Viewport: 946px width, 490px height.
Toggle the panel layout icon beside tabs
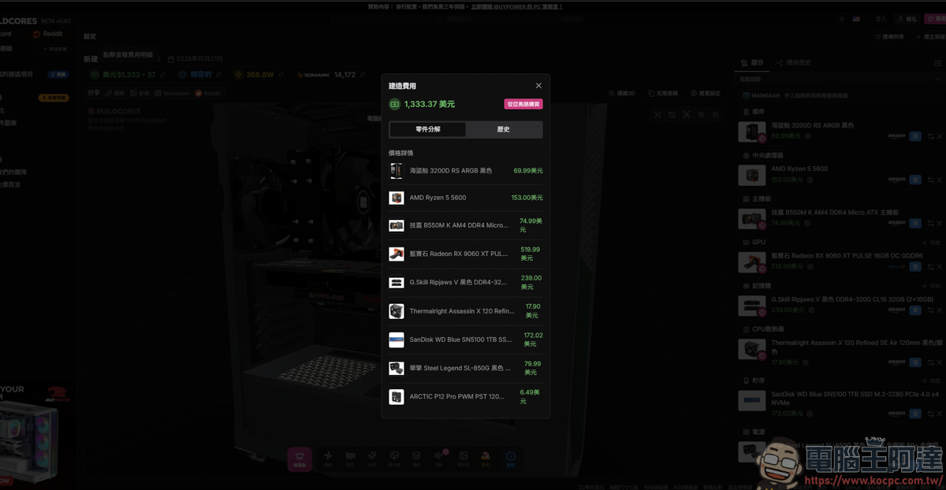click(937, 62)
